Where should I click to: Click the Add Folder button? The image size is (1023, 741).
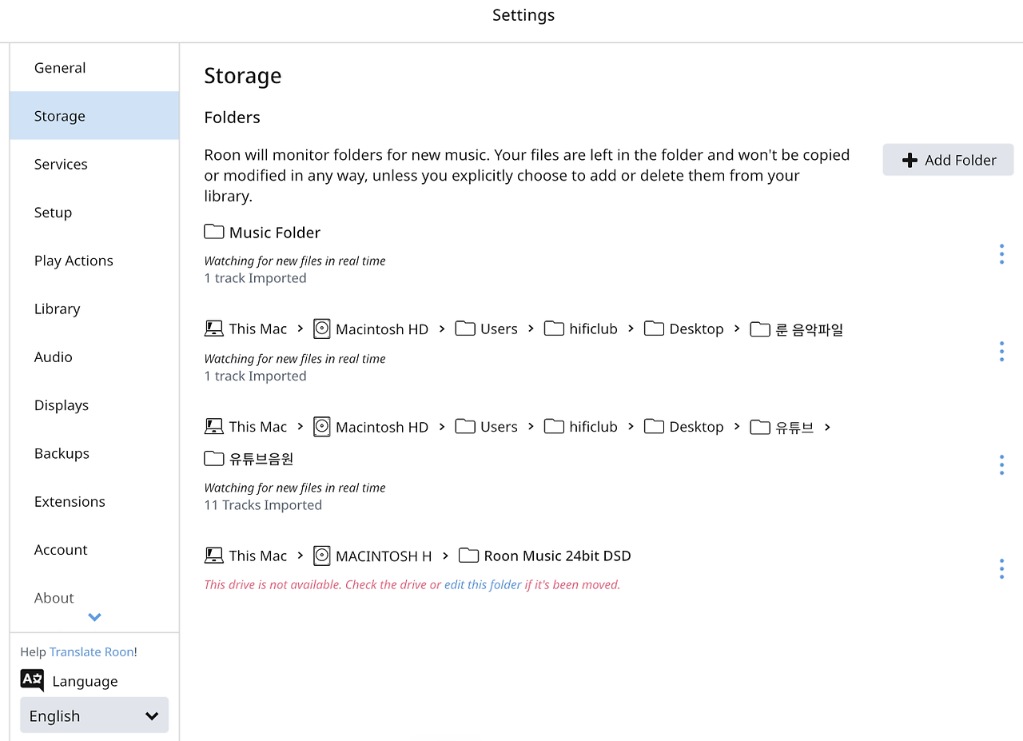[x=948, y=160]
